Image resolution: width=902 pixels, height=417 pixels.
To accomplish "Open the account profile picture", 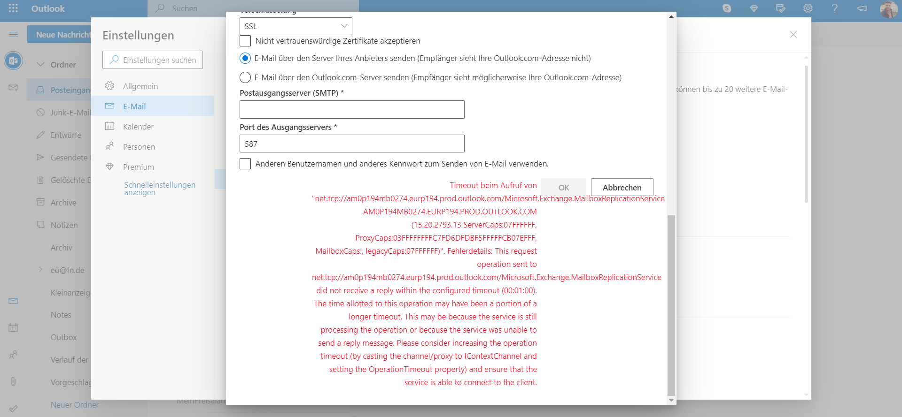I will [889, 9].
